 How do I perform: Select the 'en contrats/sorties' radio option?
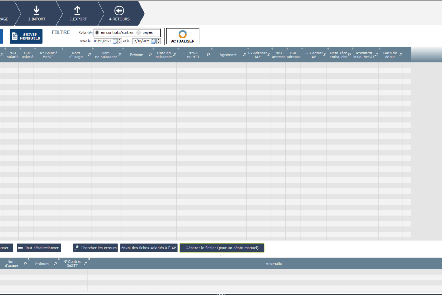(97, 33)
